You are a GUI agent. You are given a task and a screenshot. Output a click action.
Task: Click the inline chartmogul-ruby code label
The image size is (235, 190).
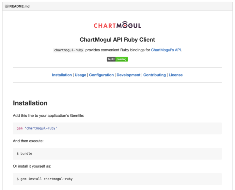(69, 50)
